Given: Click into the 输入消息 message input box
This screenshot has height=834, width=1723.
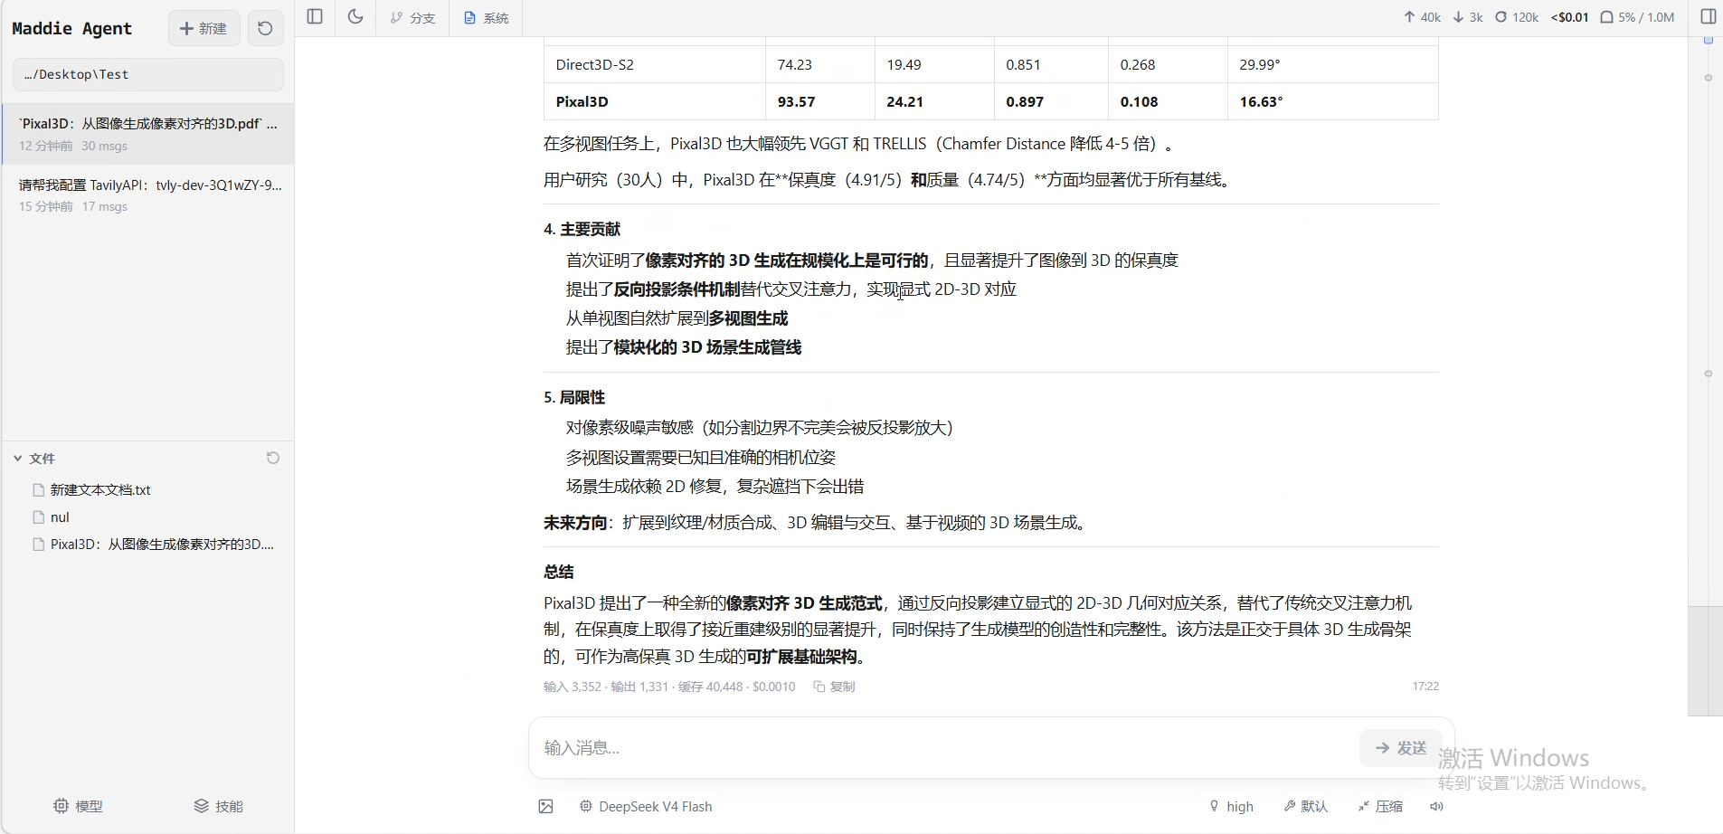Looking at the screenshot, I should click(x=945, y=748).
